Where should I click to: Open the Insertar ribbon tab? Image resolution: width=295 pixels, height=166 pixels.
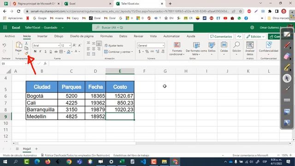(42, 36)
